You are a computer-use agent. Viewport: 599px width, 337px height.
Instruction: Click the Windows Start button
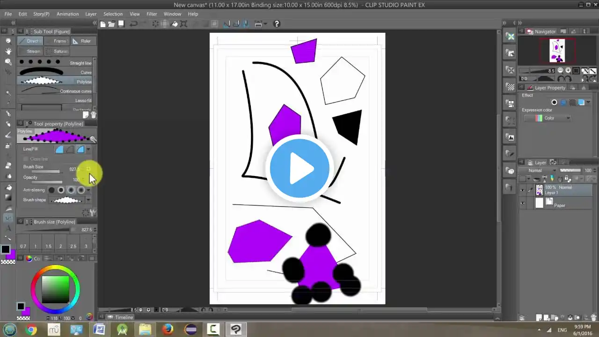(10, 330)
